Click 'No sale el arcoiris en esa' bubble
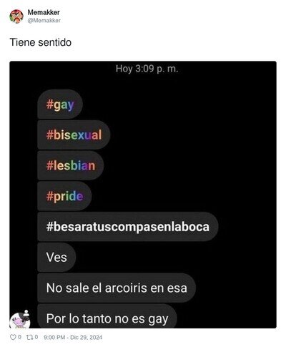 [x=117, y=288]
